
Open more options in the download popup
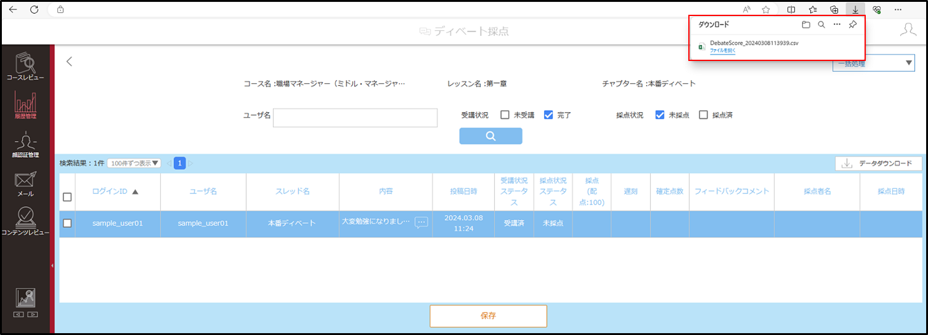837,25
